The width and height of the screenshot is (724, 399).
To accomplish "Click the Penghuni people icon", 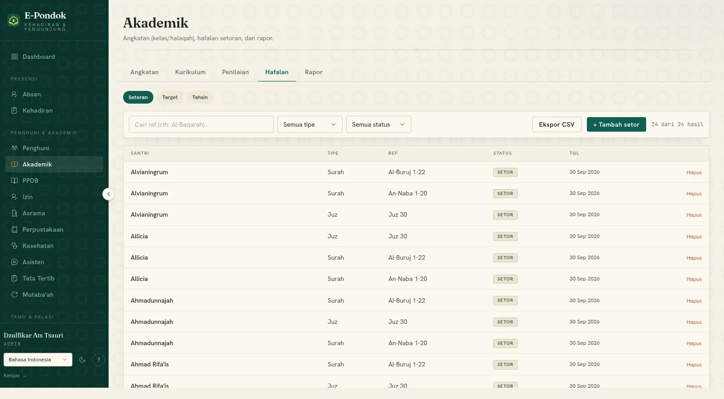I will 14,148.
